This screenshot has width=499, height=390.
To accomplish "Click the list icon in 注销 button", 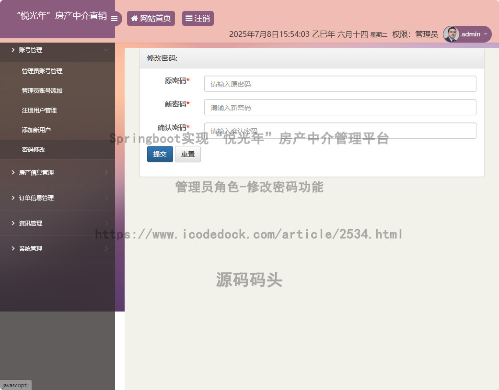I will click(x=189, y=18).
